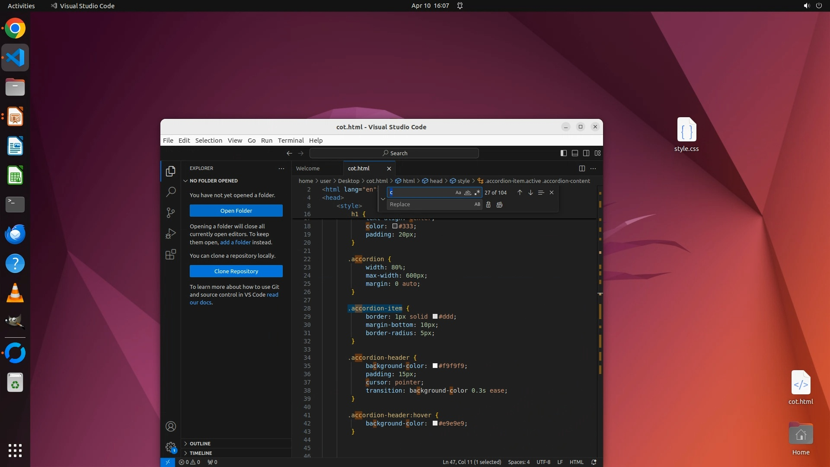This screenshot has width=830, height=467.
Task: Expand the OUTLINE section
Action: [200, 444]
